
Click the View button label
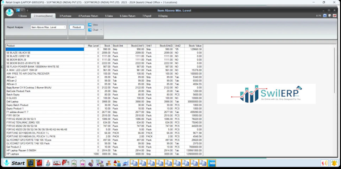point(95,25)
